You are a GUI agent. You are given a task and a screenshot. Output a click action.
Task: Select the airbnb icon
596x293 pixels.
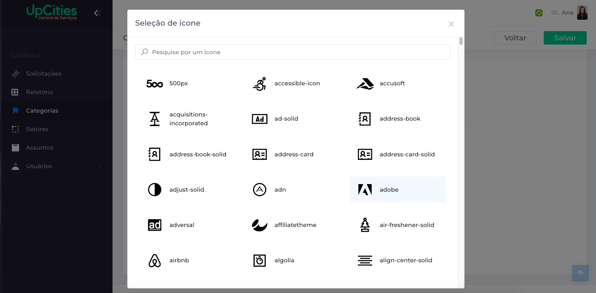(x=155, y=260)
